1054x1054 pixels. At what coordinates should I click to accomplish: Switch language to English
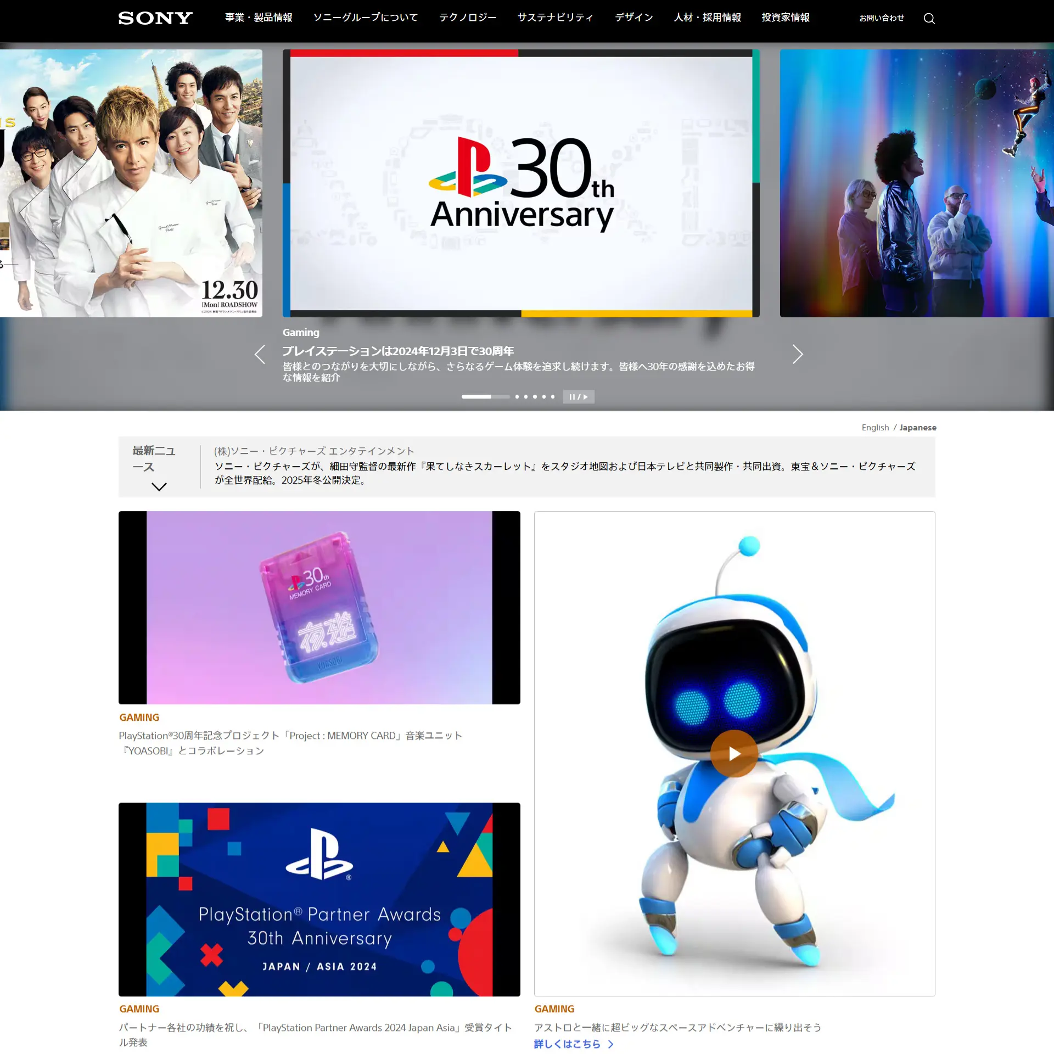point(875,428)
